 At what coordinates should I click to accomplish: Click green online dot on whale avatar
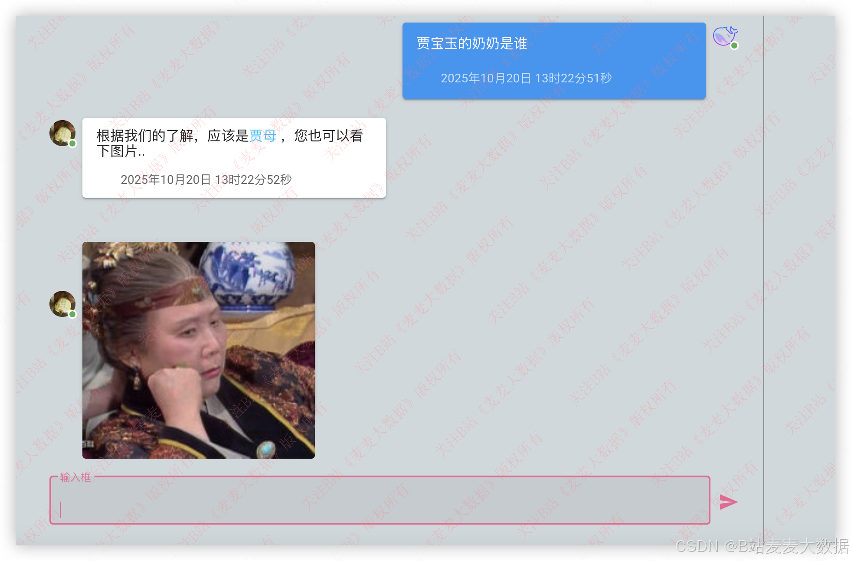734,46
